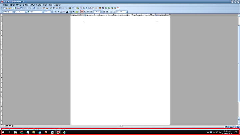
Task: Click the orange book icon in toolbar
Action: click(x=100, y=8)
